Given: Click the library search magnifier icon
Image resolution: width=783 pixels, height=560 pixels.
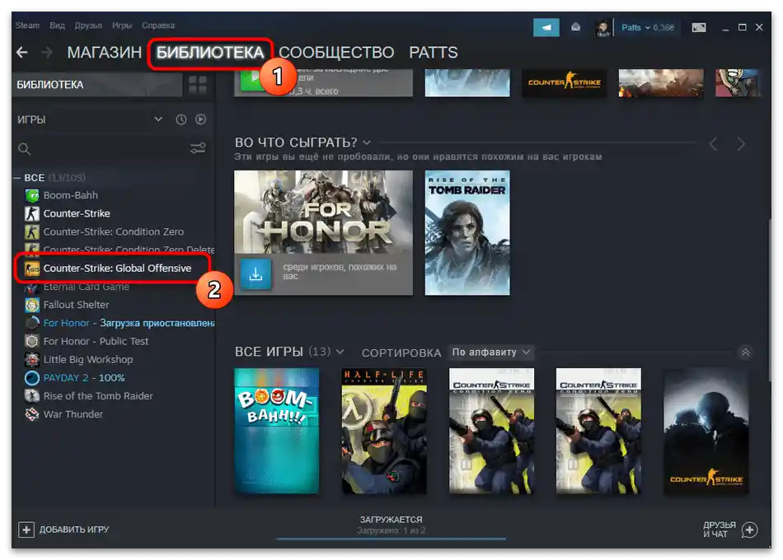Looking at the screenshot, I should tap(24, 149).
